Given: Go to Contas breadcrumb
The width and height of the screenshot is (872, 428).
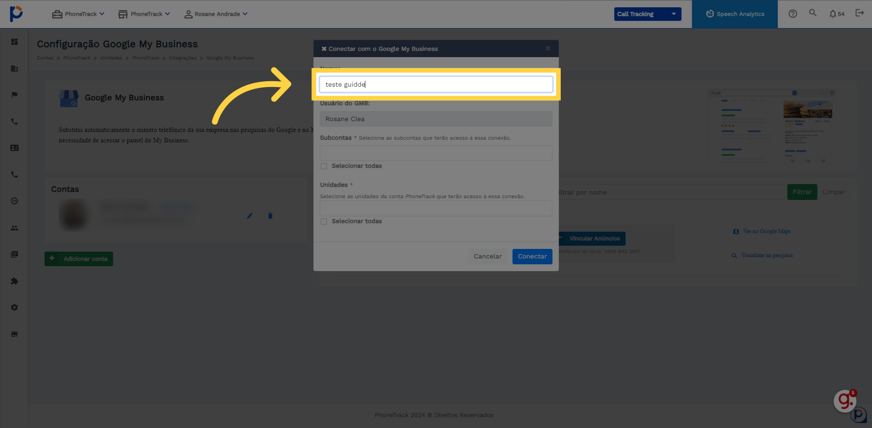Looking at the screenshot, I should 45,58.
